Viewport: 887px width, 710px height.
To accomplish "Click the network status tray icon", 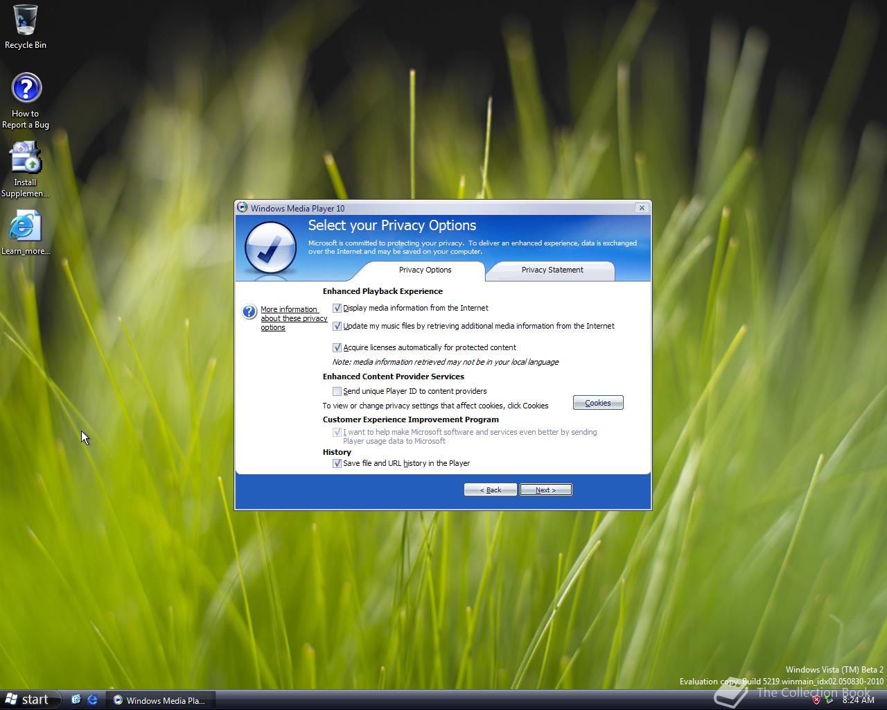I will click(829, 700).
